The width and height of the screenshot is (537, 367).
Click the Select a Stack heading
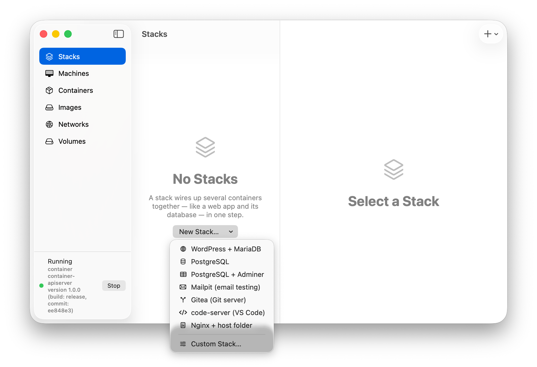coord(393,201)
